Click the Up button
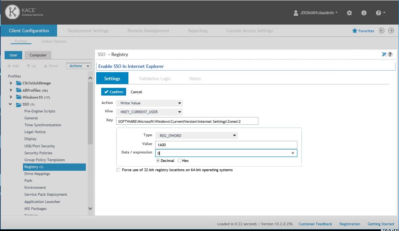This screenshot has height=231, width=399. tap(31, 66)
